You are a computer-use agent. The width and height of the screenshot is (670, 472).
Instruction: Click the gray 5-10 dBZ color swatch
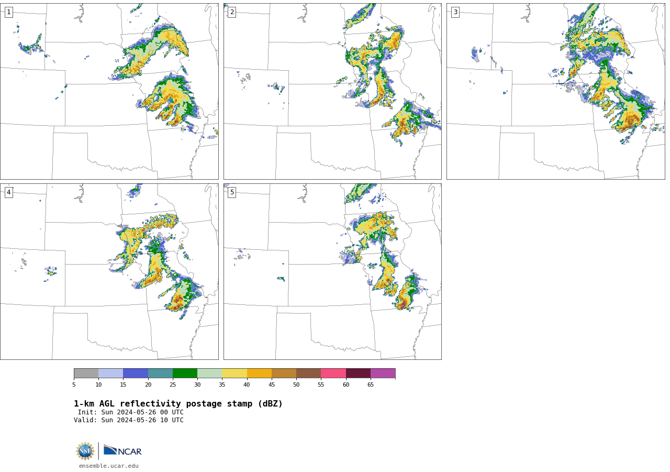coord(86,373)
